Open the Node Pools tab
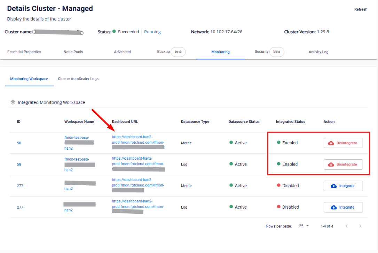Screen dimensions: 378x253 [x=73, y=52]
